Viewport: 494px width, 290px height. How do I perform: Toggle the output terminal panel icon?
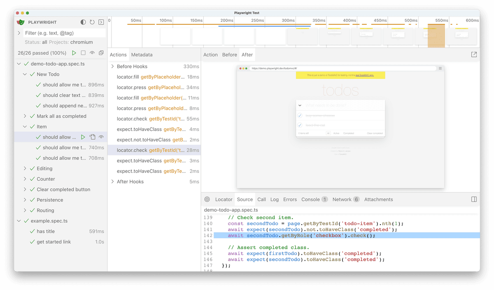[x=101, y=22]
